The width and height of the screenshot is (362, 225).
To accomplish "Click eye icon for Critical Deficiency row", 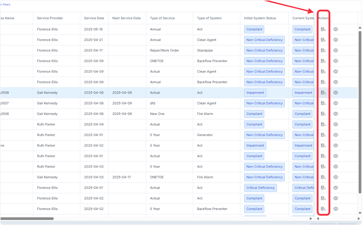I will coord(336,188).
